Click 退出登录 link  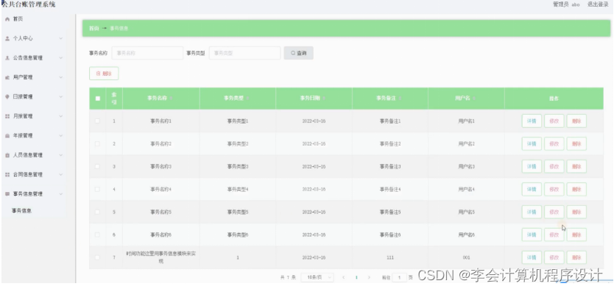[598, 4]
